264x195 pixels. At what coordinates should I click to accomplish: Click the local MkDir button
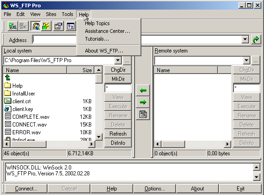point(118,79)
